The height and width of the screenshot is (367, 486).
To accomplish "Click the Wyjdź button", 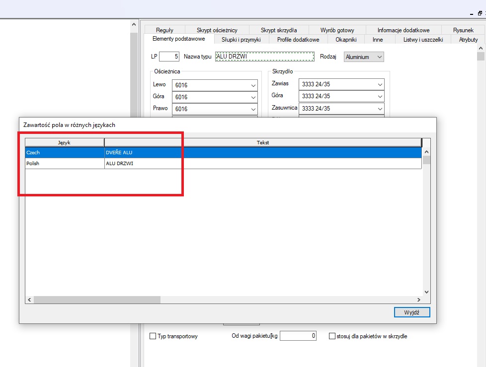I will [x=412, y=312].
